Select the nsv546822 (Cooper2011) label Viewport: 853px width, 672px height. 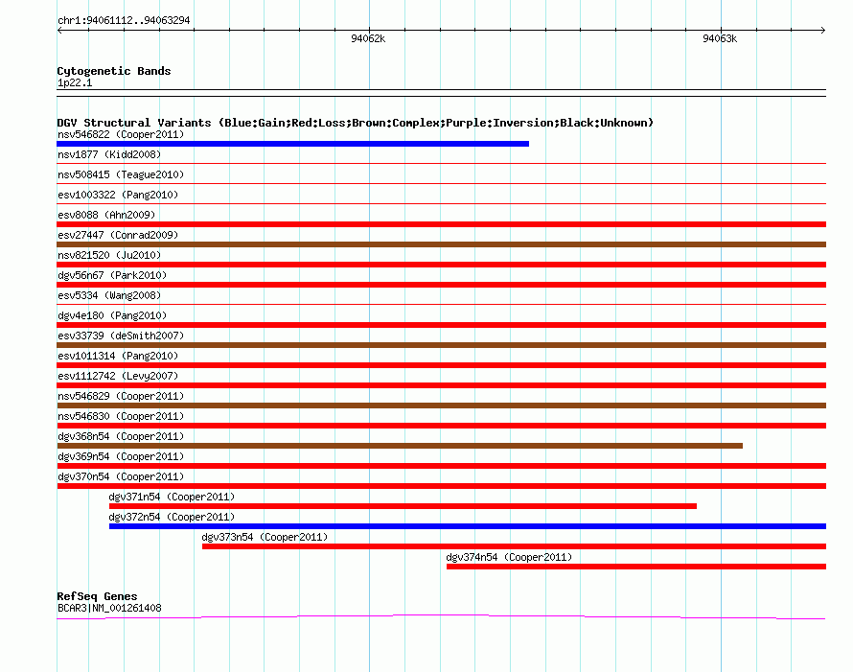pos(121,134)
